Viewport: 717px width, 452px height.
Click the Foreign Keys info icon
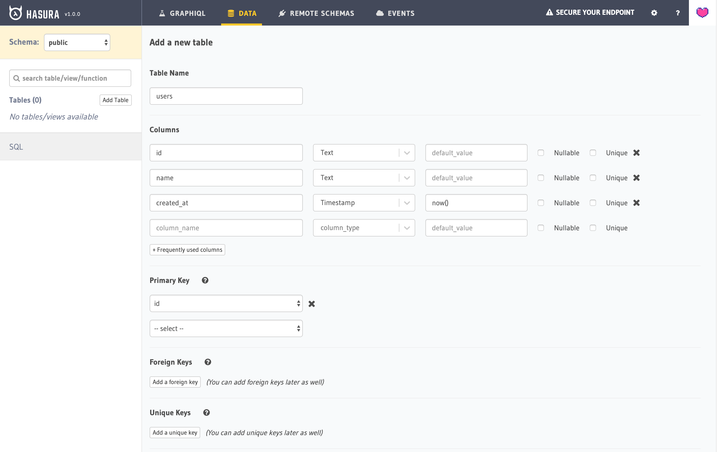click(208, 362)
